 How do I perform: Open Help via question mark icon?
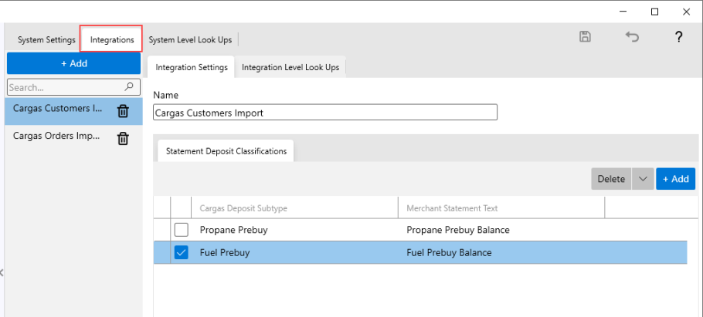[678, 37]
